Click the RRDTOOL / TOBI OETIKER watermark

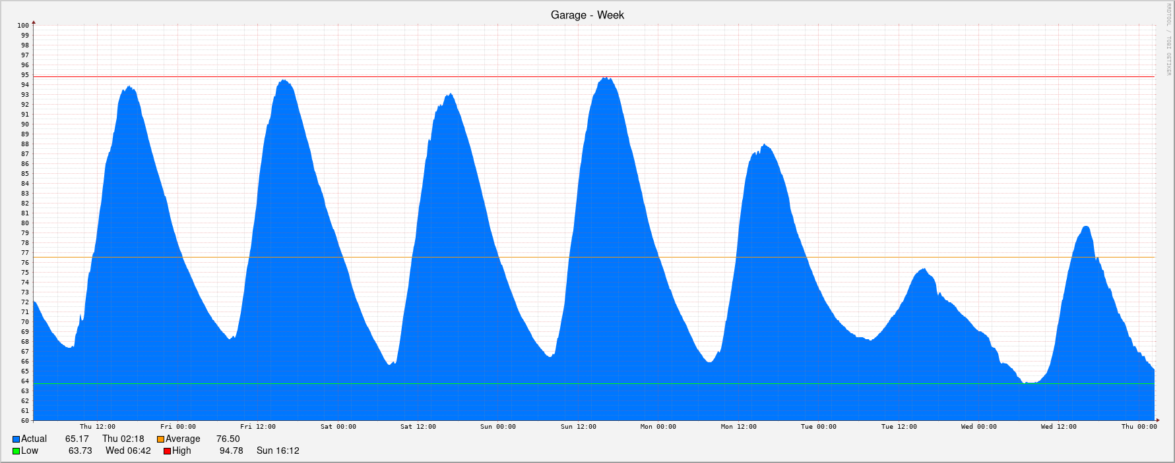tap(1168, 40)
